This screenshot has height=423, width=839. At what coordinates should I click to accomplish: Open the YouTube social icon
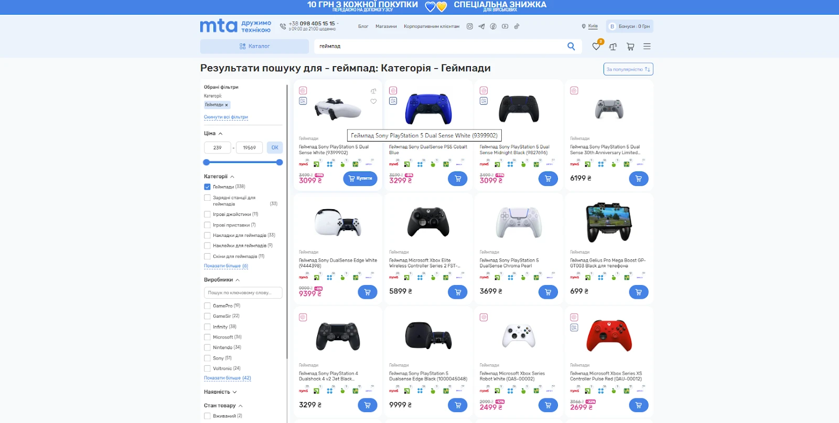pyautogui.click(x=505, y=26)
